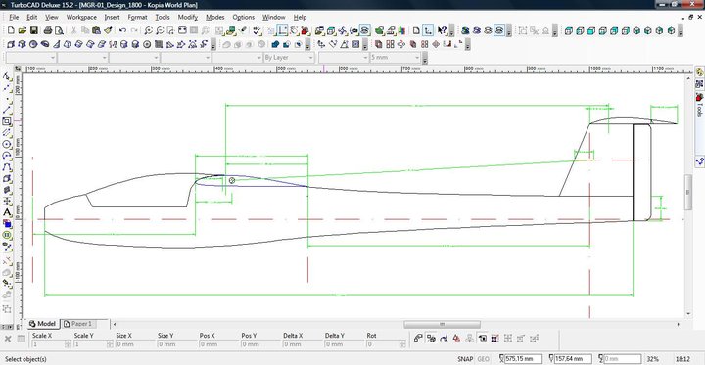Click the Zoom In magnifier icon
705x365 pixels.
[148, 30]
